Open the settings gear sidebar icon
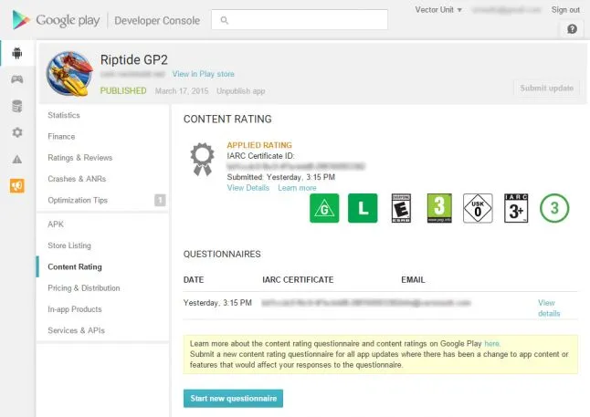 [x=17, y=132]
